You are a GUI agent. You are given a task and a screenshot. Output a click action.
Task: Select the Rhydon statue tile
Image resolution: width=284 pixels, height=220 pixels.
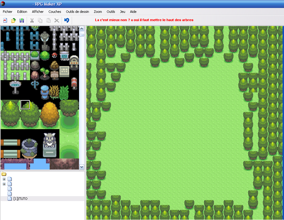coord(50,145)
